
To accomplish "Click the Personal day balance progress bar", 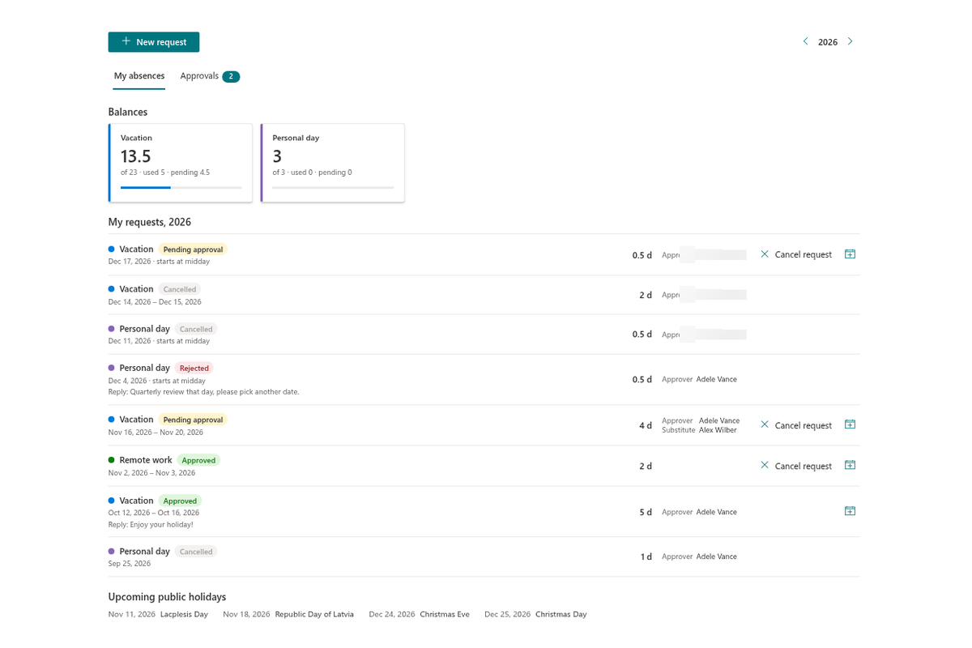I will [333, 187].
